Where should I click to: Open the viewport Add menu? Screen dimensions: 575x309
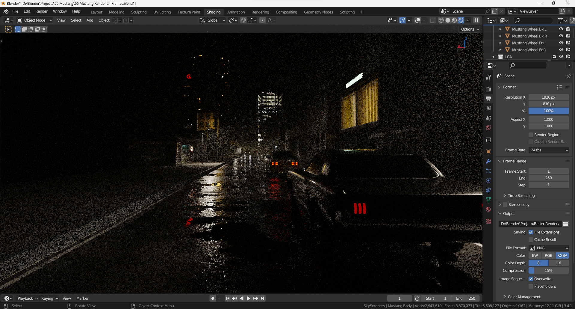[90, 20]
